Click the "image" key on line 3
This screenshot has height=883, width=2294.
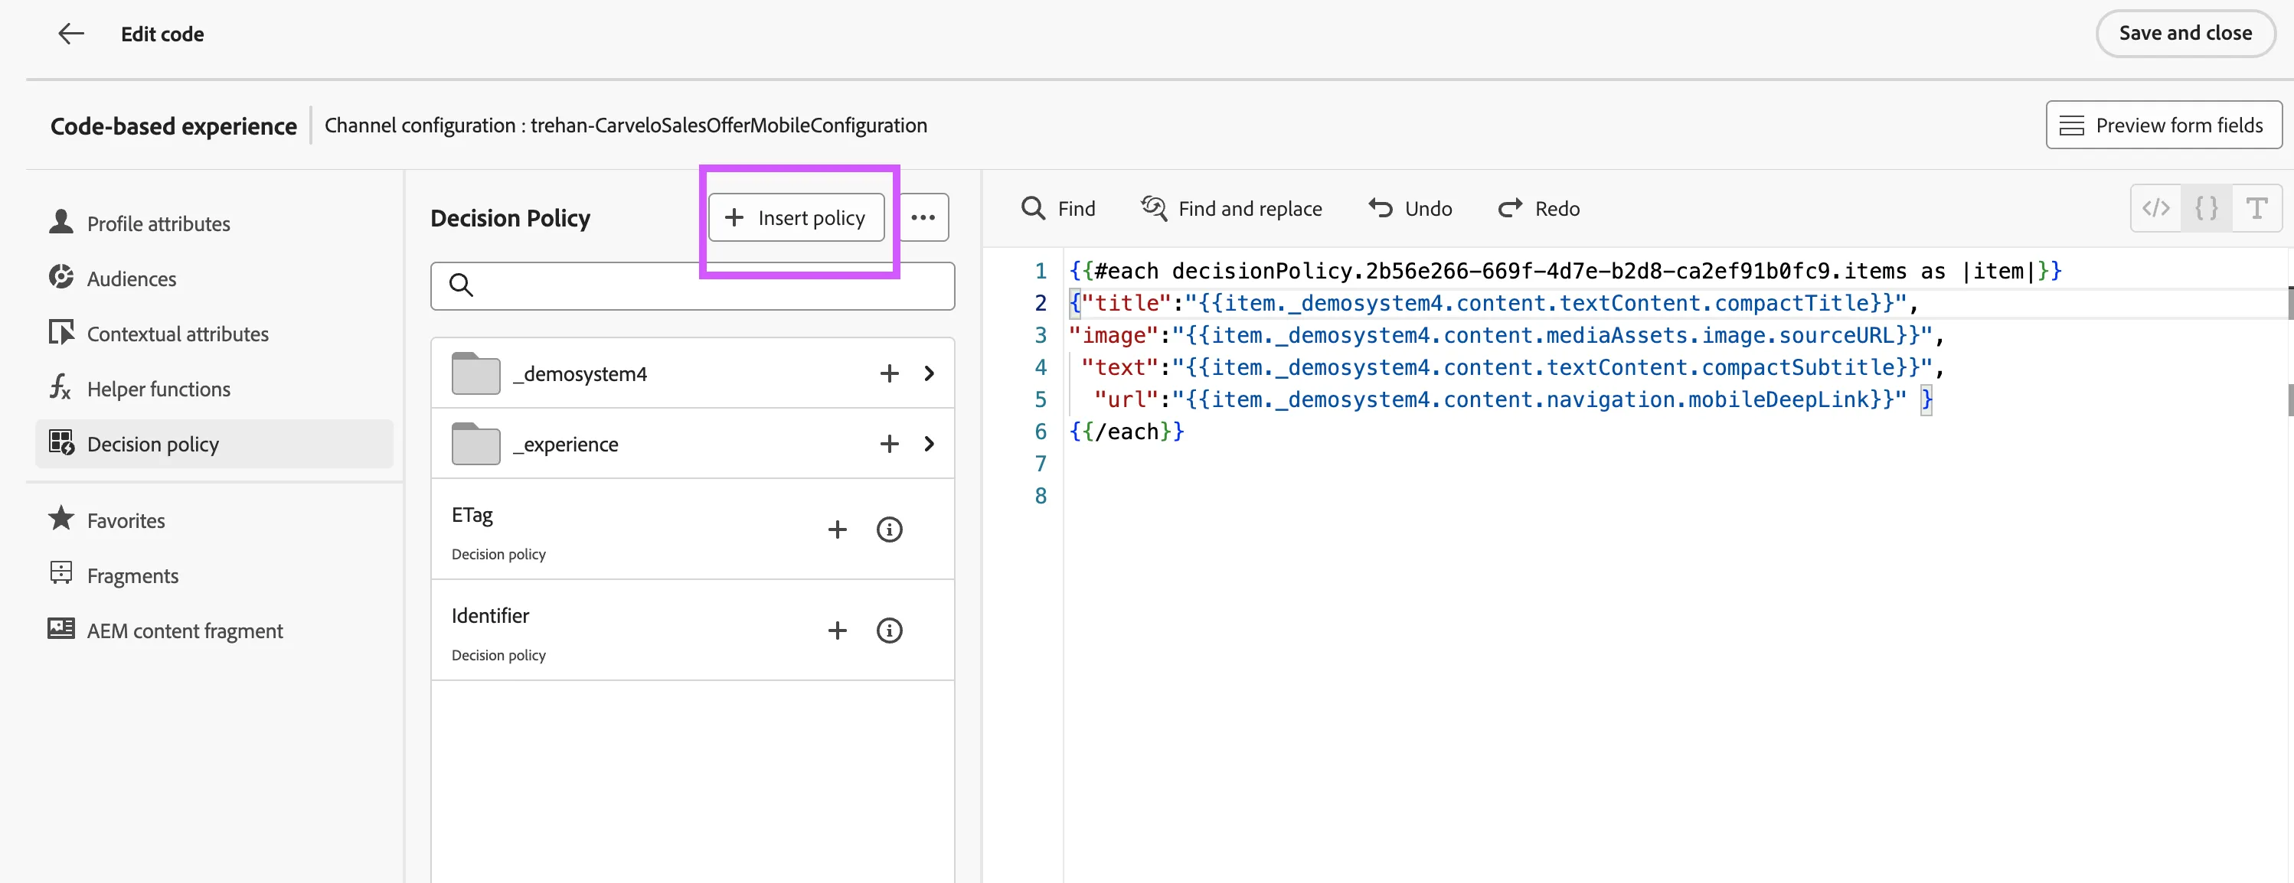tap(1113, 336)
